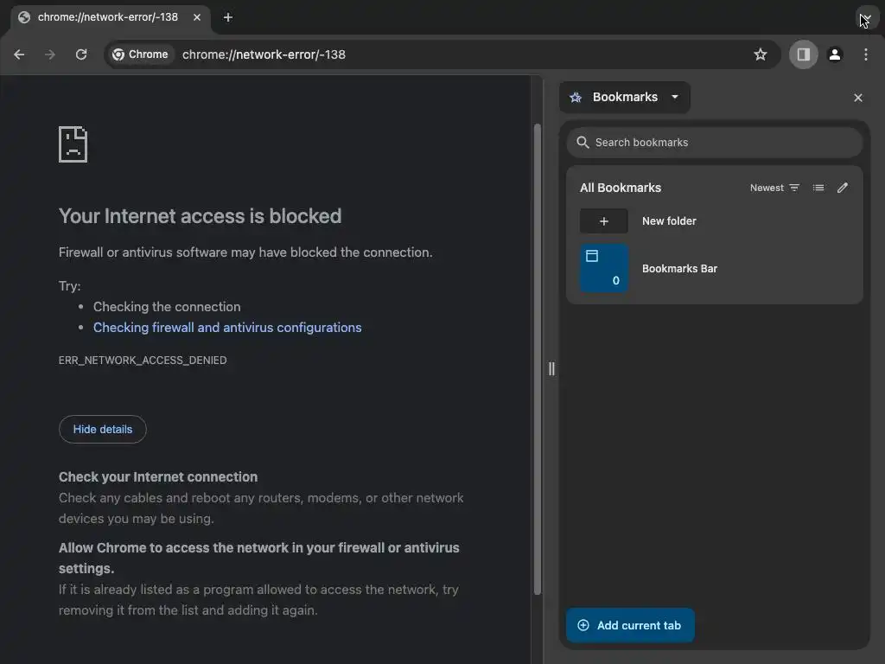Open the profile avatar icon
This screenshot has width=885, height=664.
[835, 54]
